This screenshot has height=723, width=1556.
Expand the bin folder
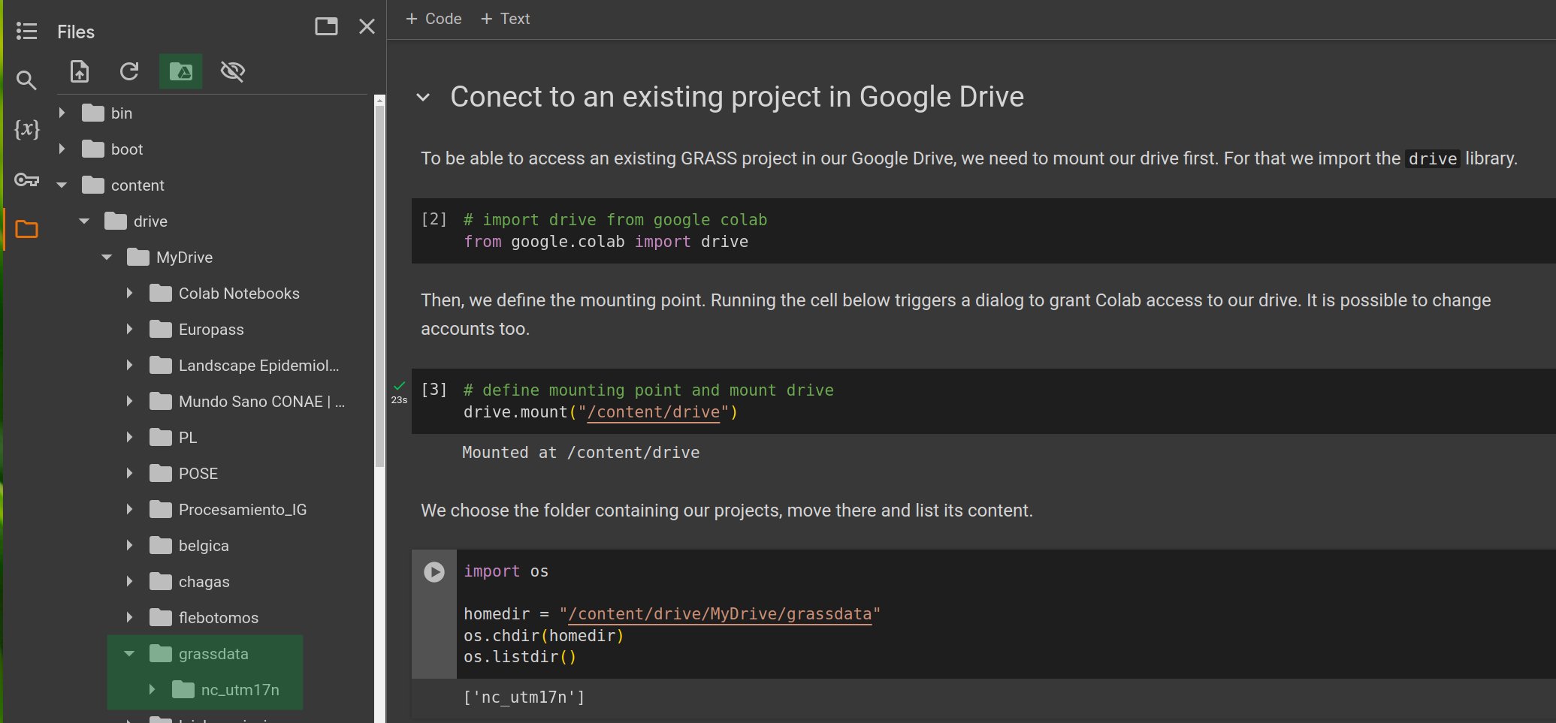[62, 113]
